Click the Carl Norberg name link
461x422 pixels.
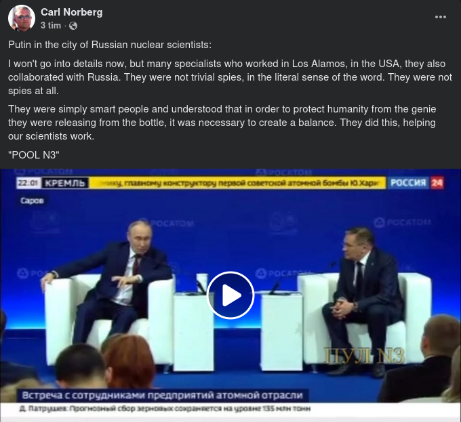click(x=71, y=12)
